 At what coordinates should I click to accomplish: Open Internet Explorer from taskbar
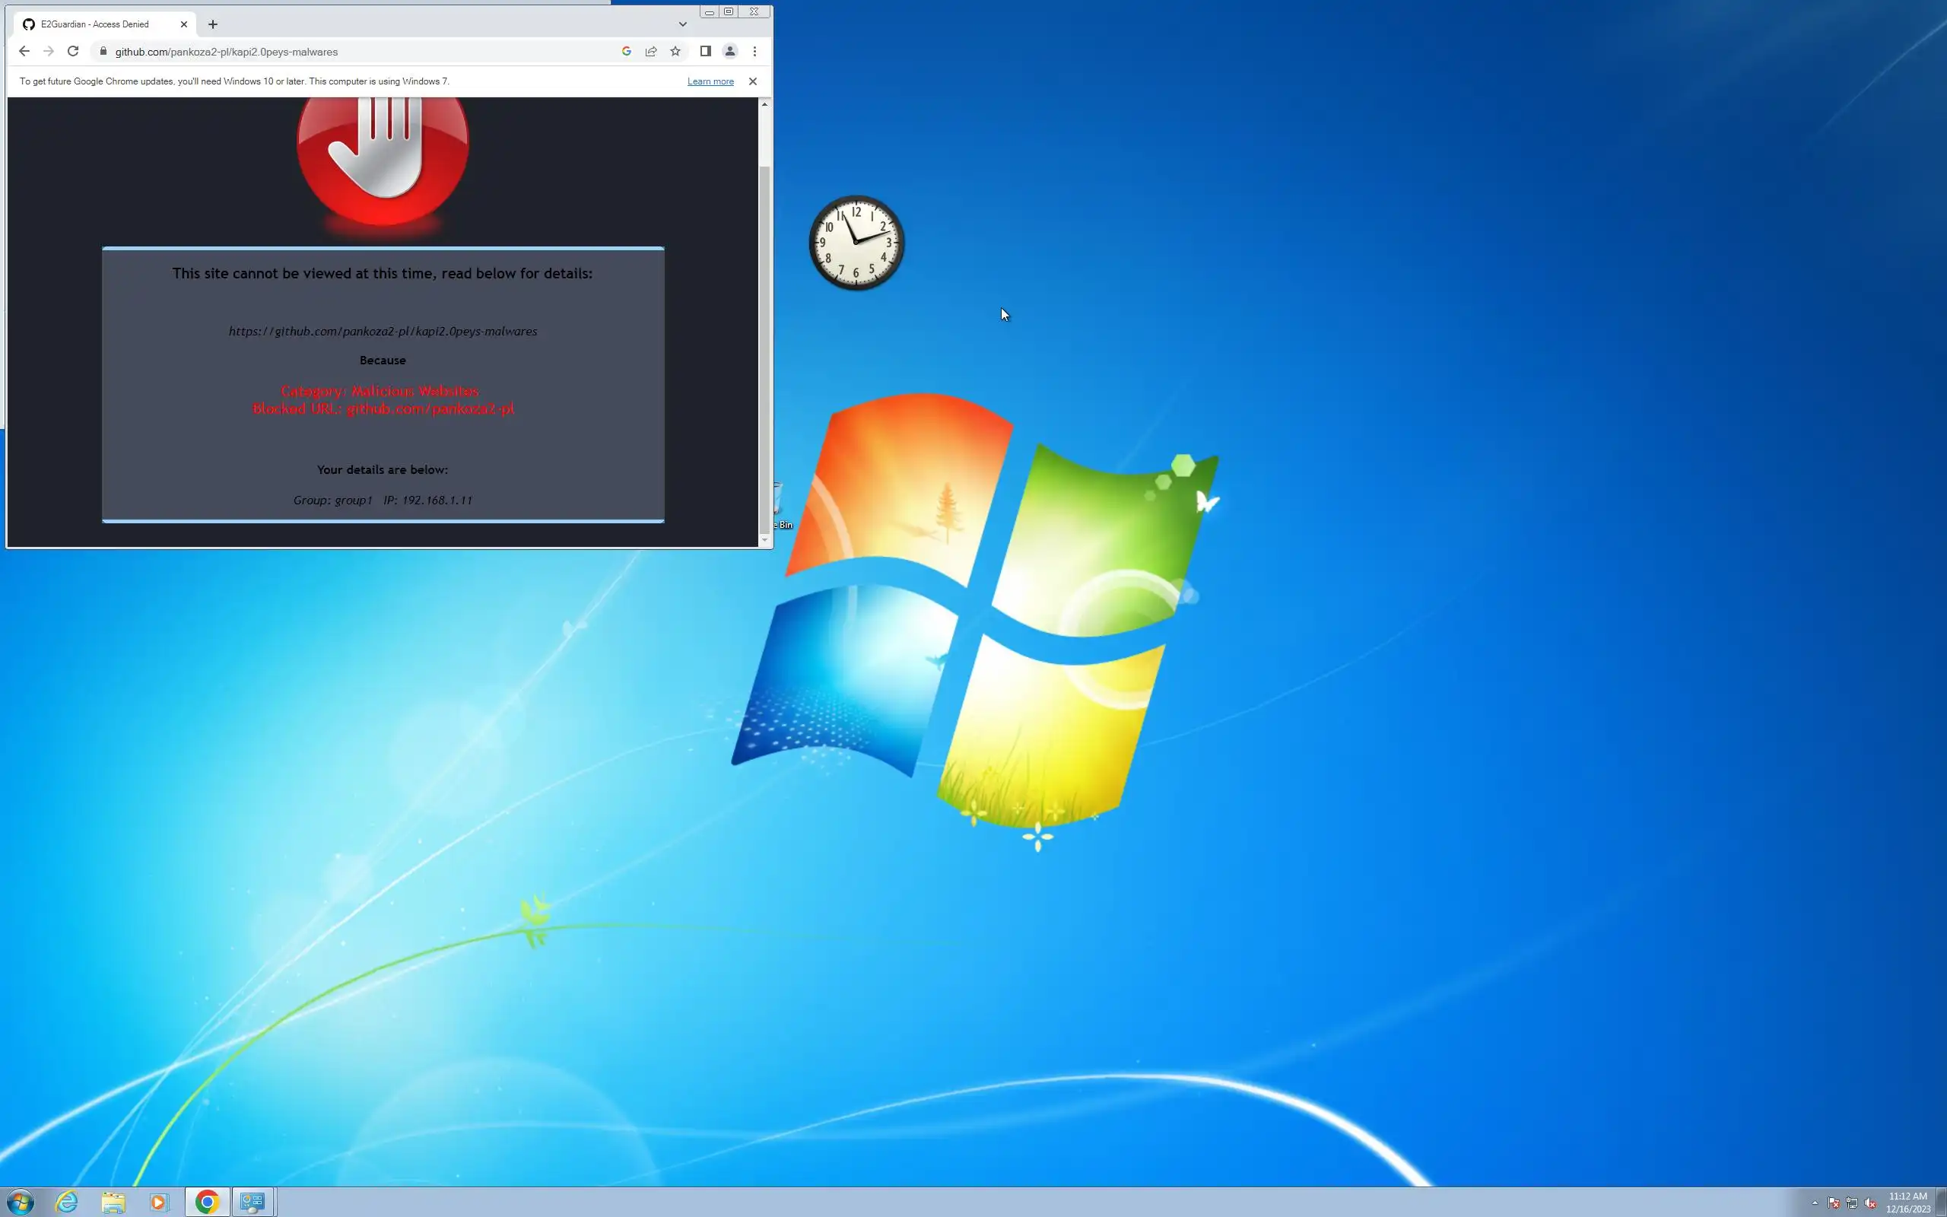67,1202
